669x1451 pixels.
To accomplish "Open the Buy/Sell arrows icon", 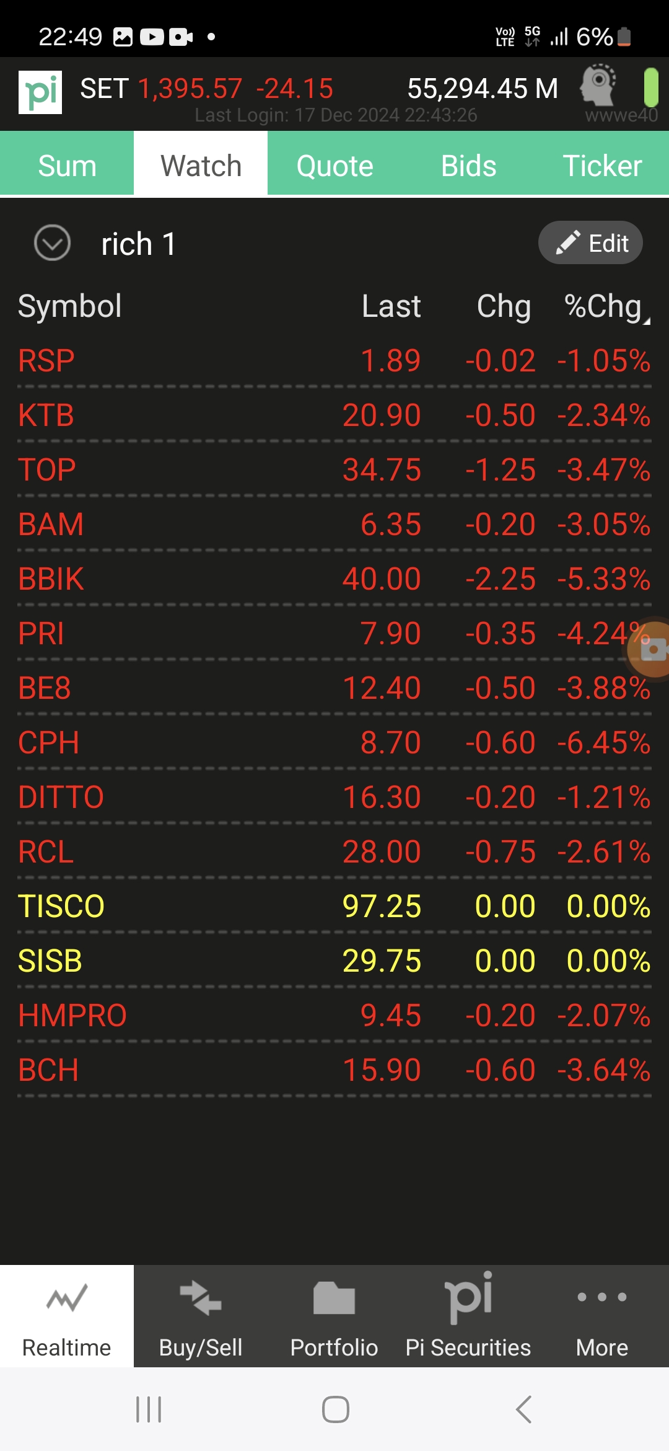I will click(201, 1297).
